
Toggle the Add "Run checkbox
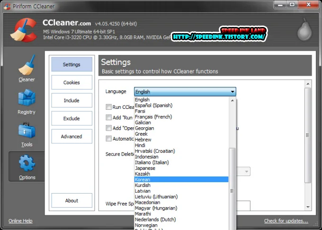[x=108, y=117]
